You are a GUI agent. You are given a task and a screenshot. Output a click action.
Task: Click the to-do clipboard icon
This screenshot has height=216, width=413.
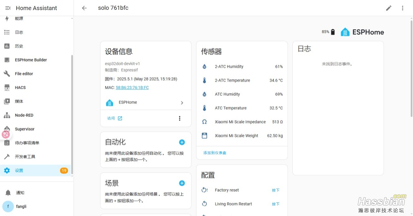7,143
